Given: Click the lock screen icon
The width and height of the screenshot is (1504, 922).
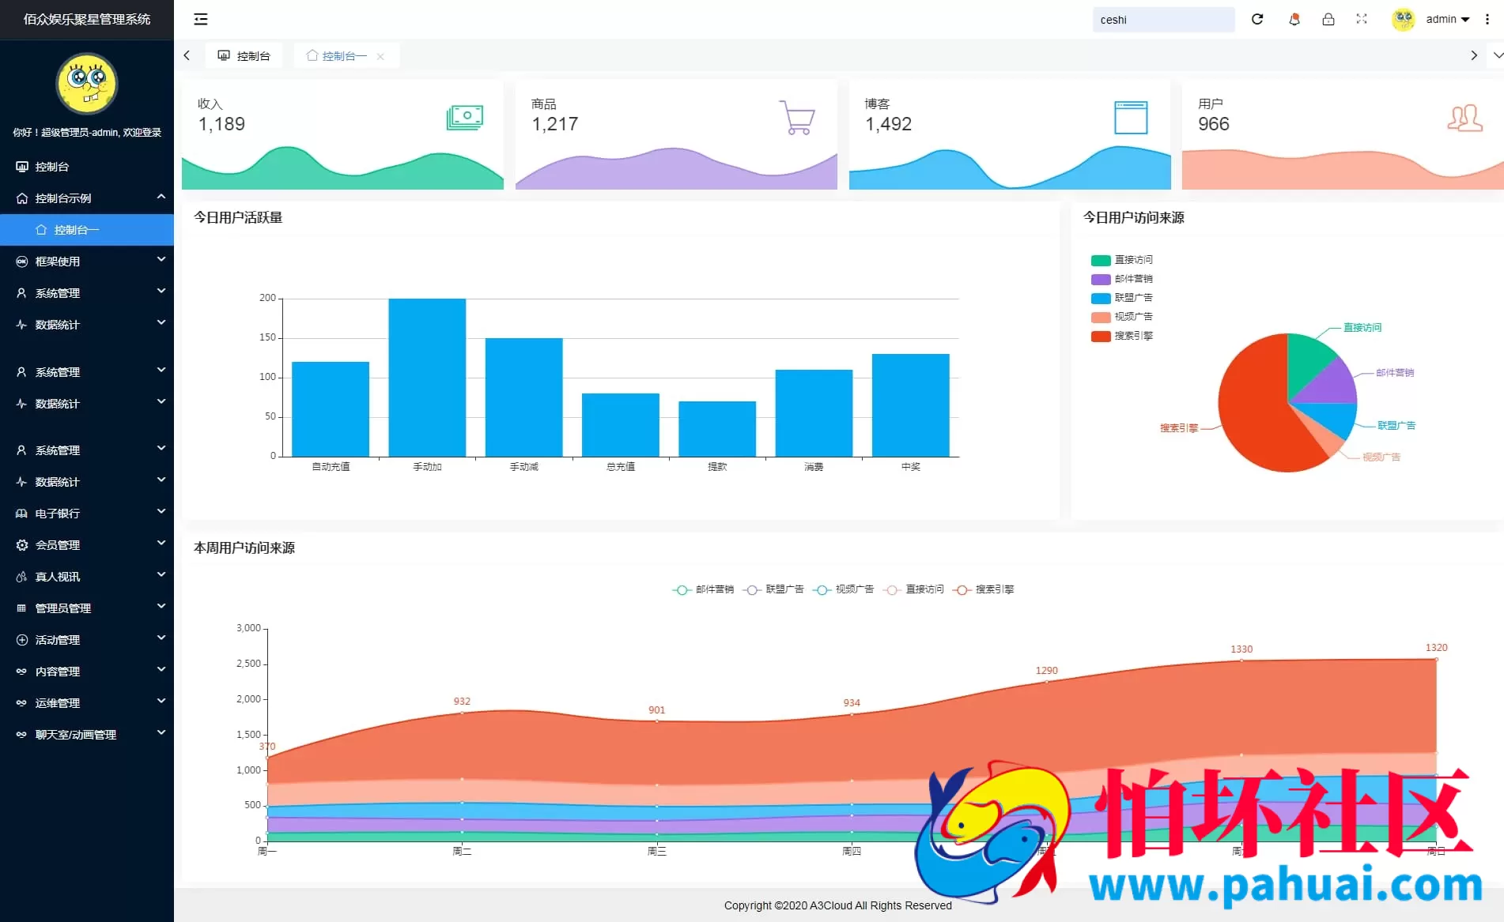Looking at the screenshot, I should pos(1328,19).
